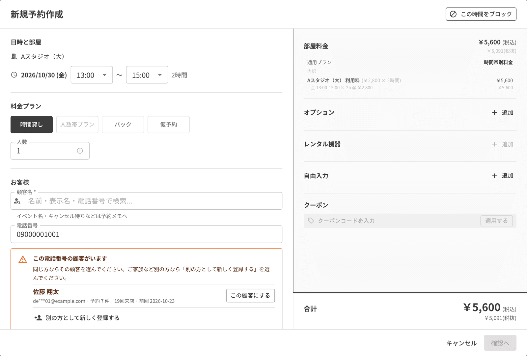The width and height of the screenshot is (527, 356).
Task: Open the 15:00 end time dropdown
Action: click(x=147, y=75)
